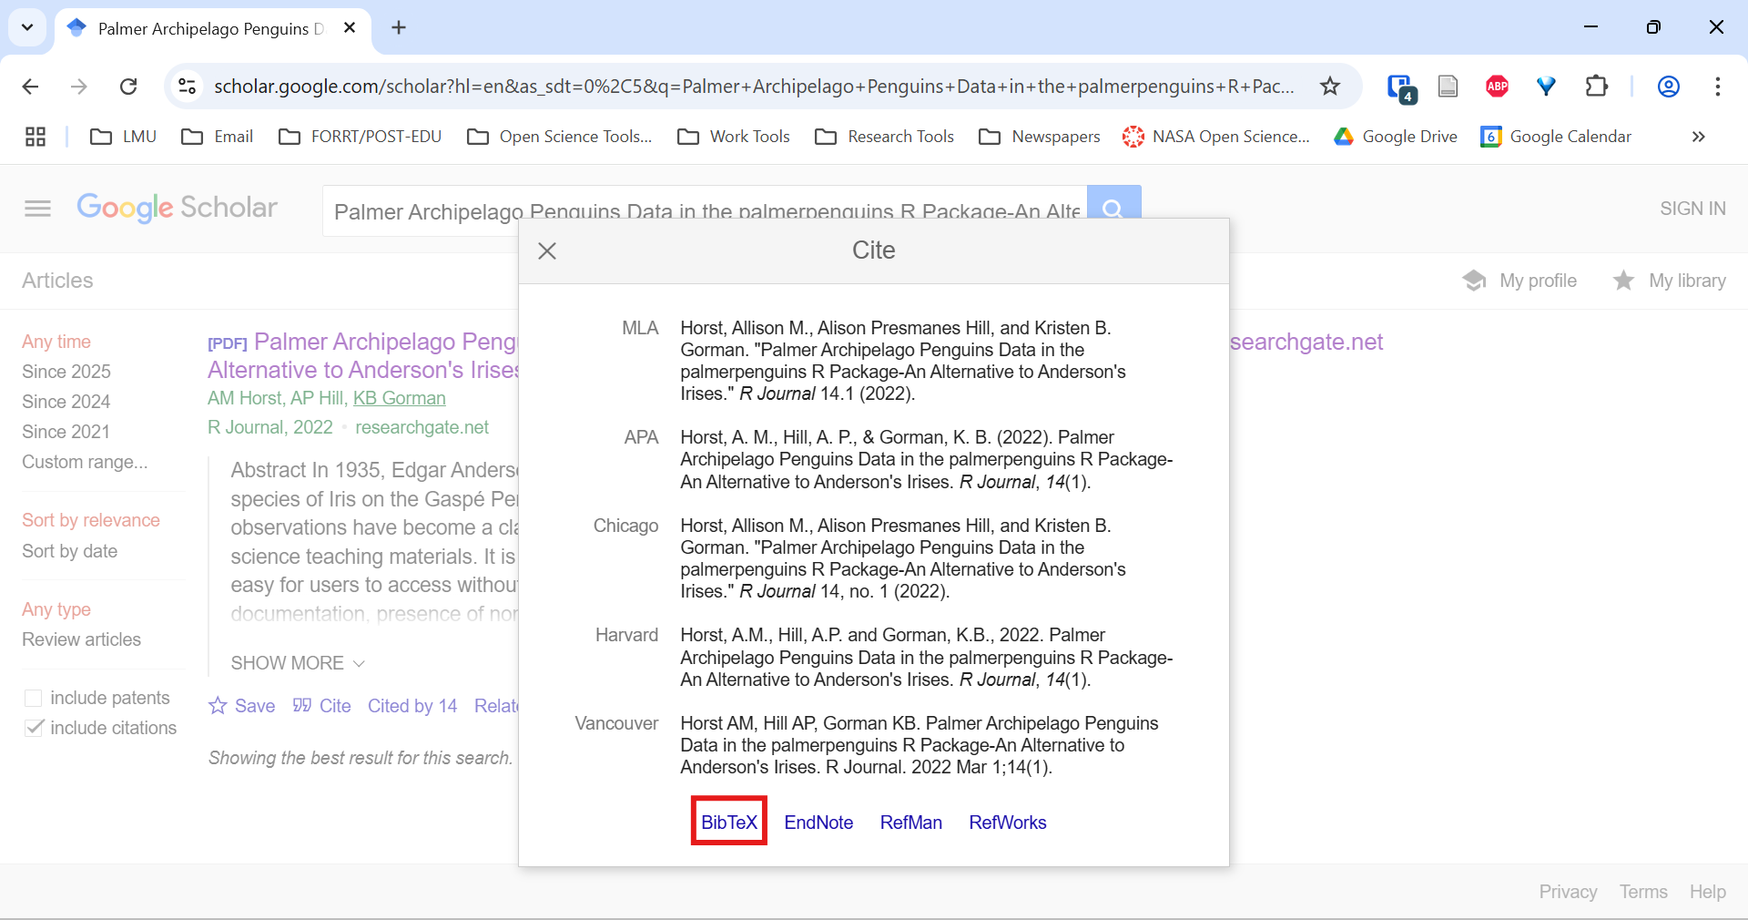Open the Research Tools bookmarks folder
Image resolution: width=1748 pixels, height=920 pixels.
point(885,137)
